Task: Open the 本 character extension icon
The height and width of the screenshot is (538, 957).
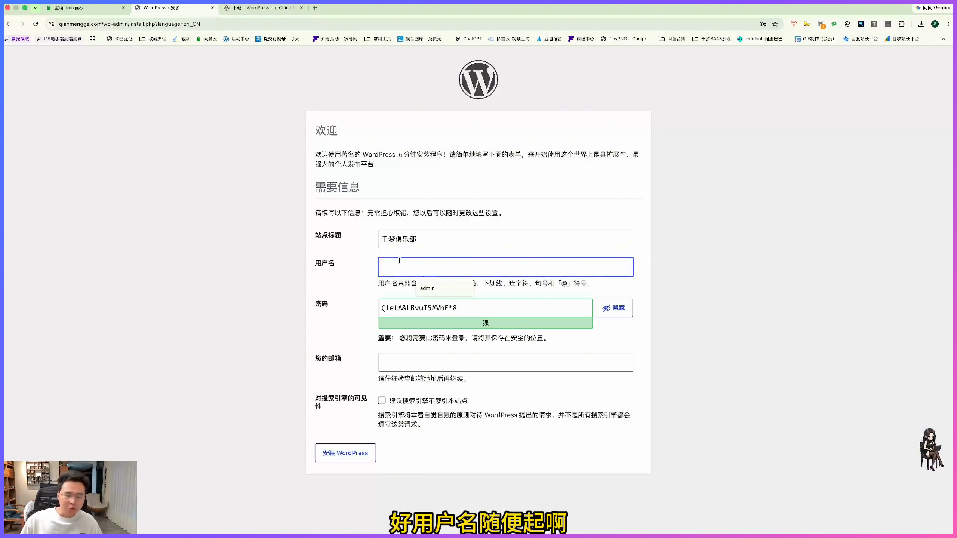Action: pyautogui.click(x=874, y=24)
